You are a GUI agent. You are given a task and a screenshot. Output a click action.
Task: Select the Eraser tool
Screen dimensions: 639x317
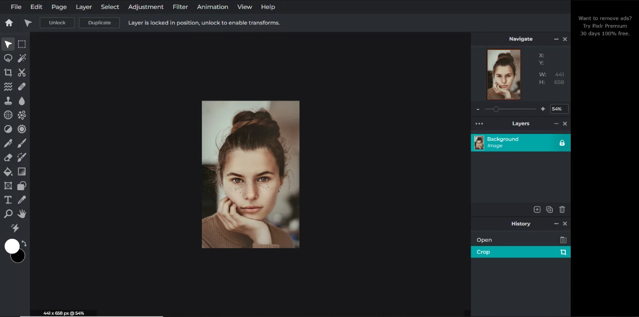coord(8,157)
